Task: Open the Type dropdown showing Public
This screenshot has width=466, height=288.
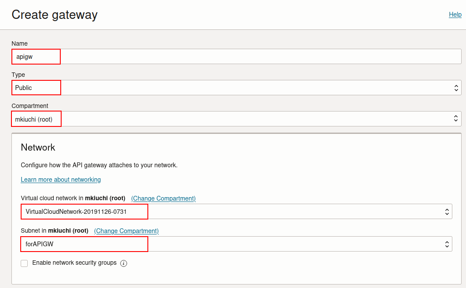Action: (236, 88)
